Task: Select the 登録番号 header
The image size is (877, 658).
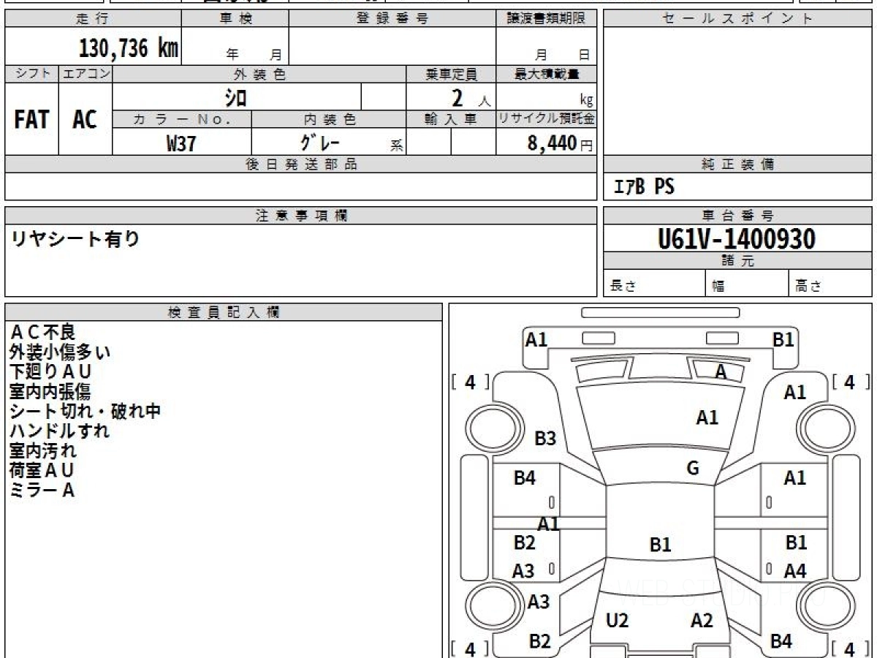Action: click(392, 19)
